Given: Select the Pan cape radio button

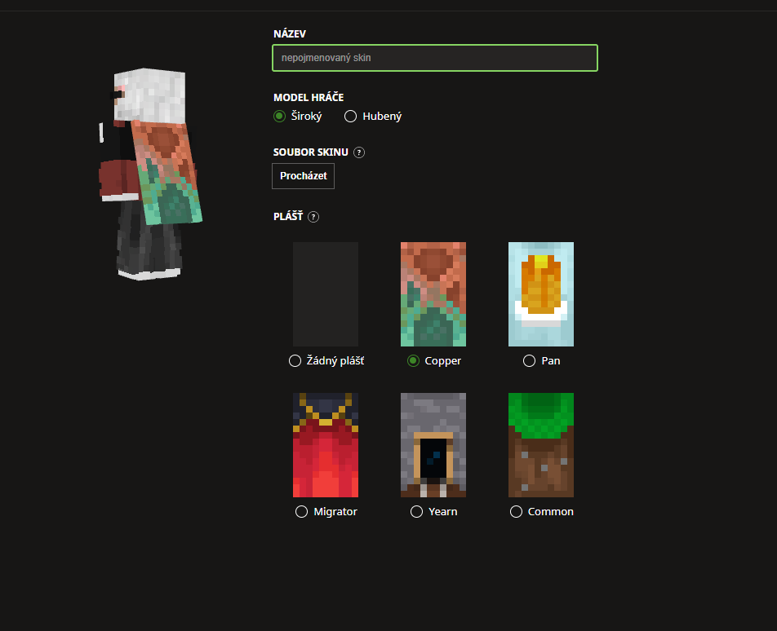Looking at the screenshot, I should click(x=529, y=361).
